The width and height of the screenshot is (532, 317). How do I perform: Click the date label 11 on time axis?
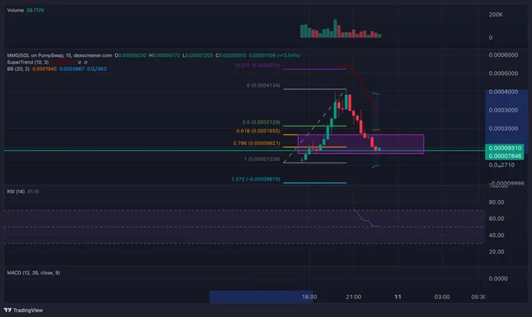click(x=397, y=297)
